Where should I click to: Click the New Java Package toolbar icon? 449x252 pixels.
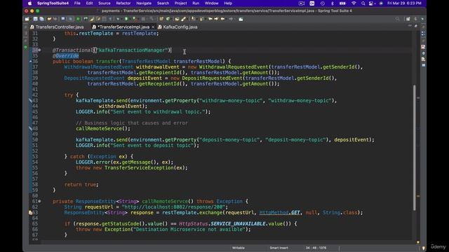[161, 19]
